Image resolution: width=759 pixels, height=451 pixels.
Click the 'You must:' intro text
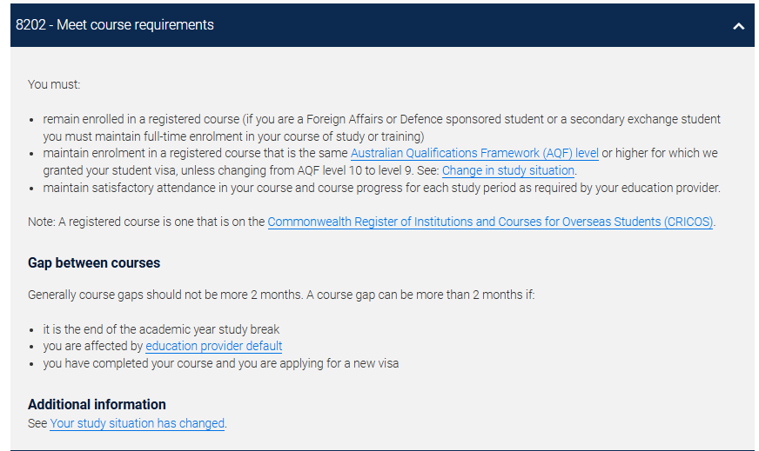click(54, 84)
